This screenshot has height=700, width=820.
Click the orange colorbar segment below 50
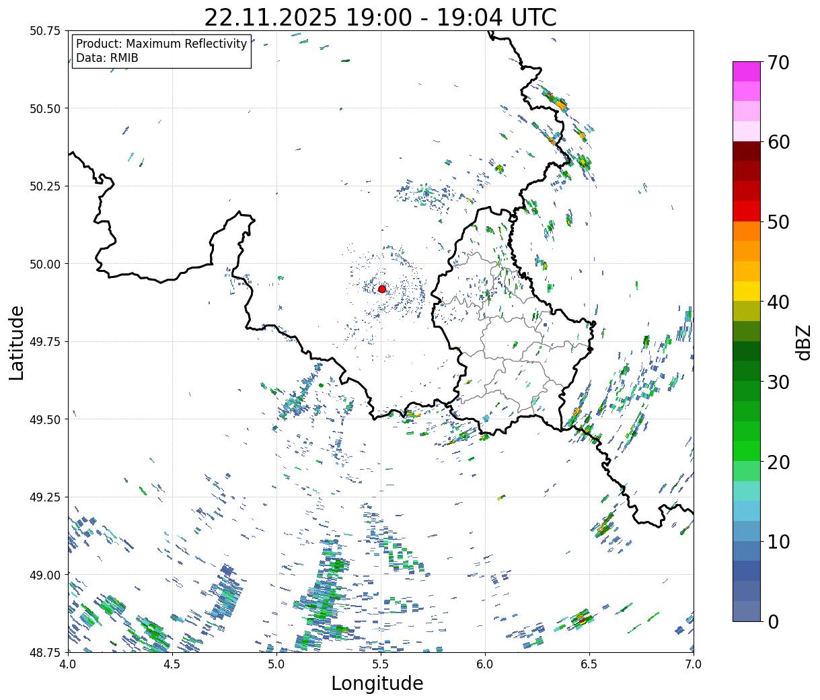pos(747,231)
